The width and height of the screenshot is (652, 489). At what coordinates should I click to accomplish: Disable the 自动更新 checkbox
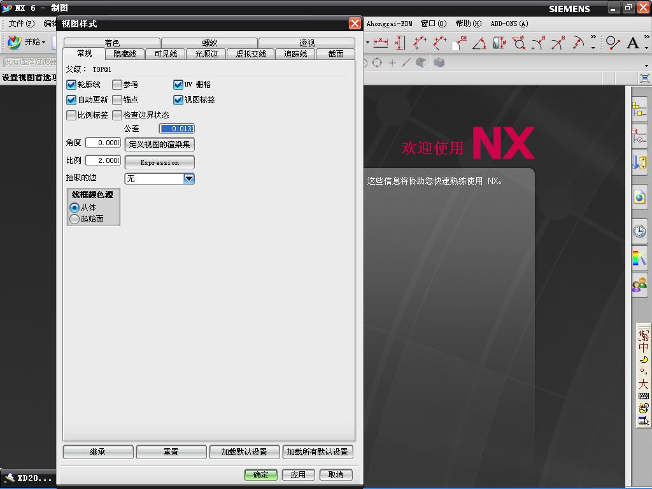point(71,100)
